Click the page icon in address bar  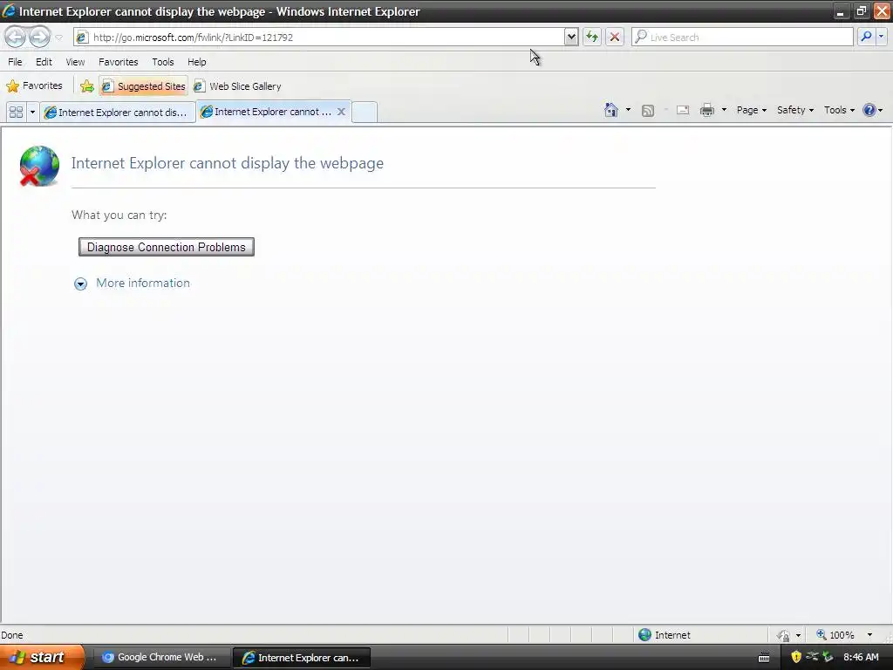click(82, 37)
